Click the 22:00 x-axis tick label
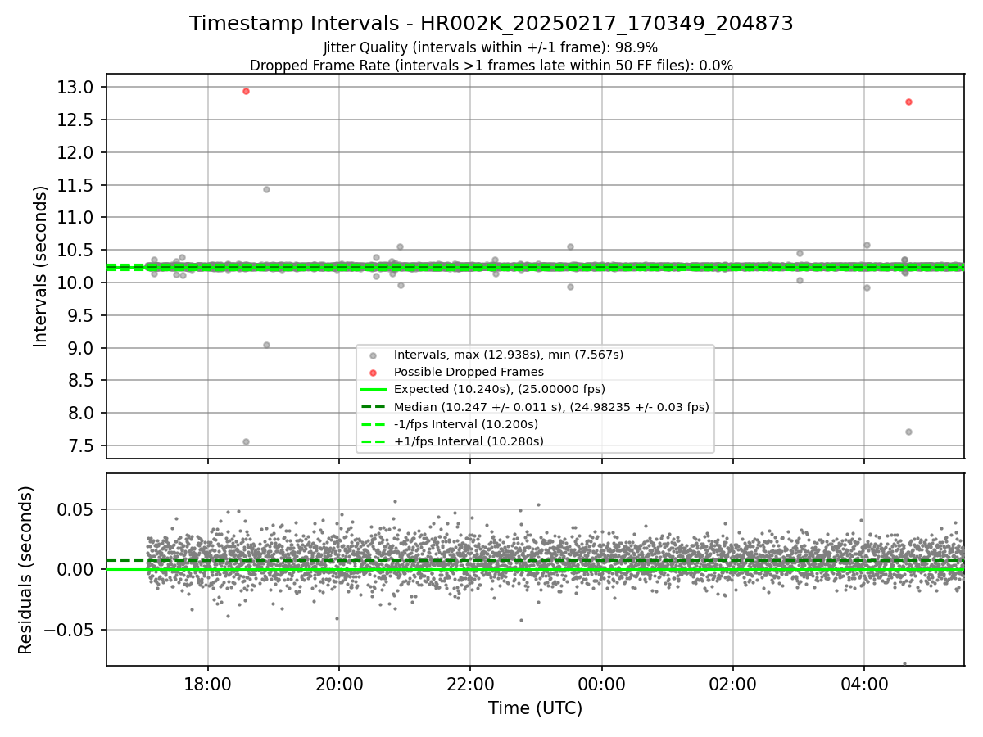The image size is (983, 737). [470, 684]
